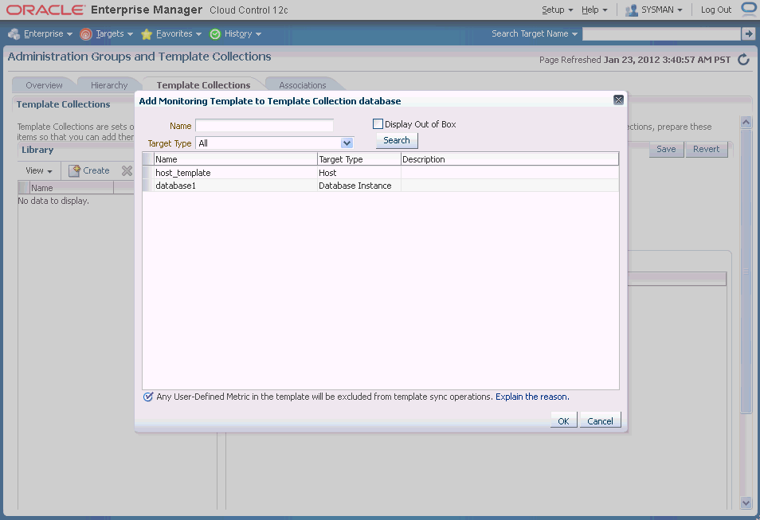Image resolution: width=760 pixels, height=520 pixels.
Task: Click the Enterprise menu icon
Action: (x=14, y=34)
